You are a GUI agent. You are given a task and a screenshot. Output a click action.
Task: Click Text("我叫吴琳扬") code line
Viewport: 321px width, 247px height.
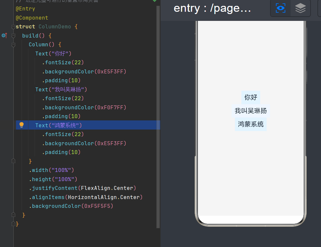tap(61, 89)
